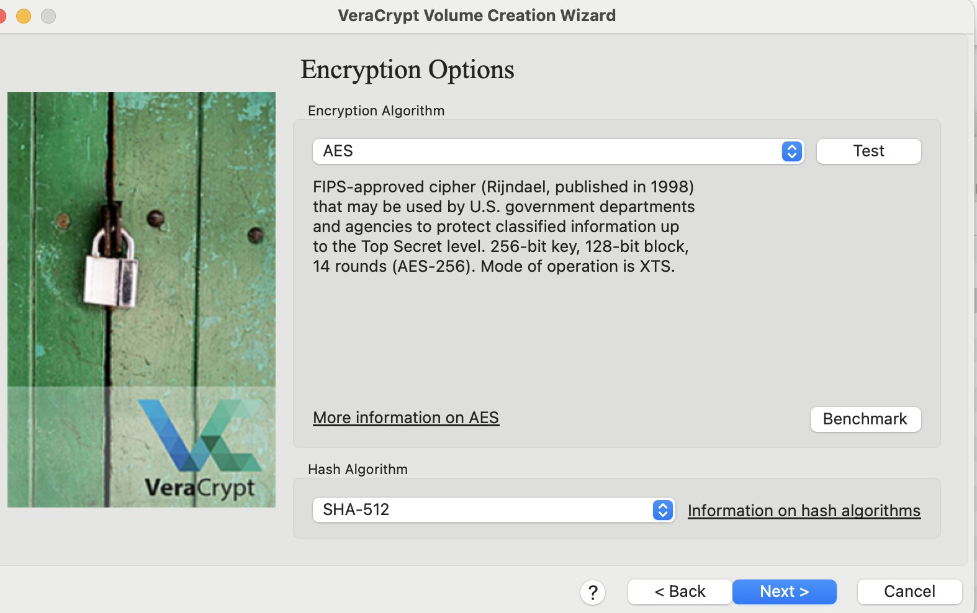Click the gray disabled zoom window button
977x613 pixels.
click(48, 16)
